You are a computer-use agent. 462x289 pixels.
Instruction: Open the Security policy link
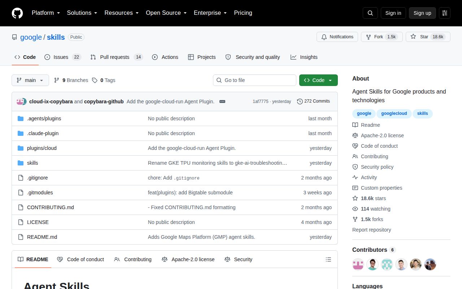(x=373, y=167)
